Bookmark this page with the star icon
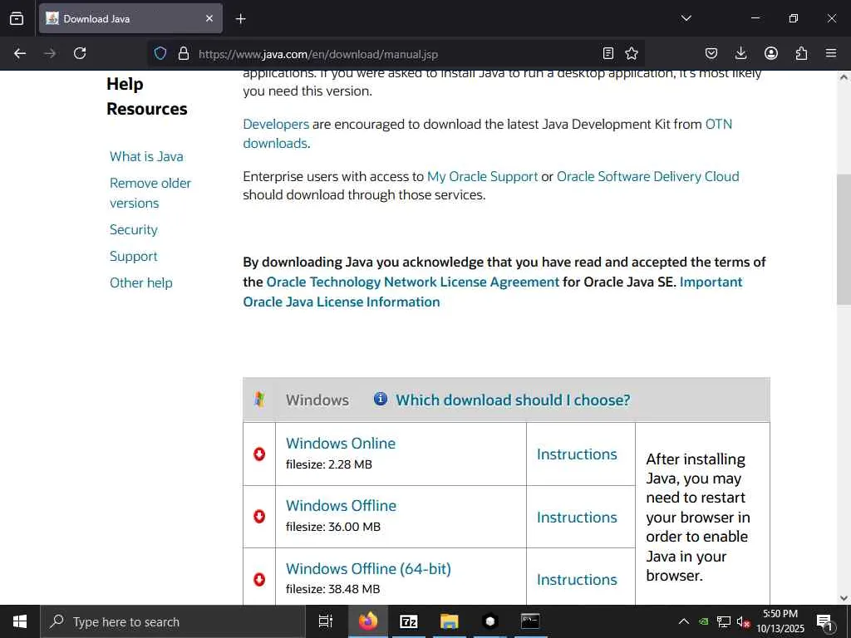 632,53
